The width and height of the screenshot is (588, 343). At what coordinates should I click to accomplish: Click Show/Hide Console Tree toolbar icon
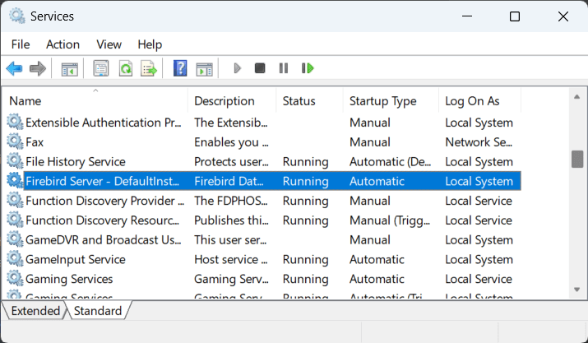70,68
